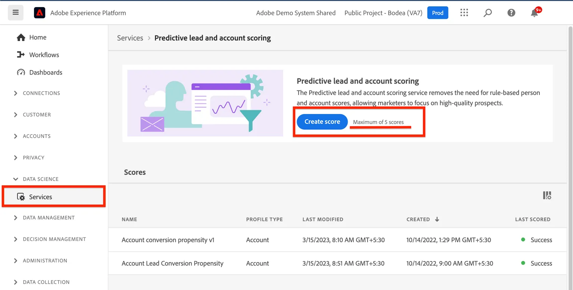
Task: Collapse the Data Science section
Action: pos(15,179)
